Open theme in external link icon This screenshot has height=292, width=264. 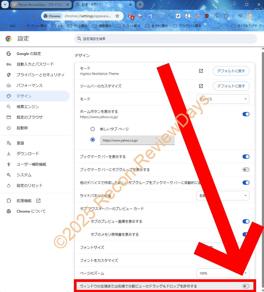(201, 71)
